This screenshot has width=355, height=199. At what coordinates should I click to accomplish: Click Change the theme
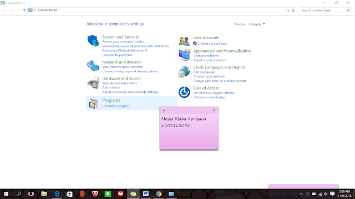pyautogui.click(x=206, y=56)
